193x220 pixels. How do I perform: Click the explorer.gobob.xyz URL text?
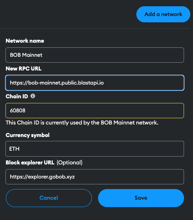[x=42, y=177]
